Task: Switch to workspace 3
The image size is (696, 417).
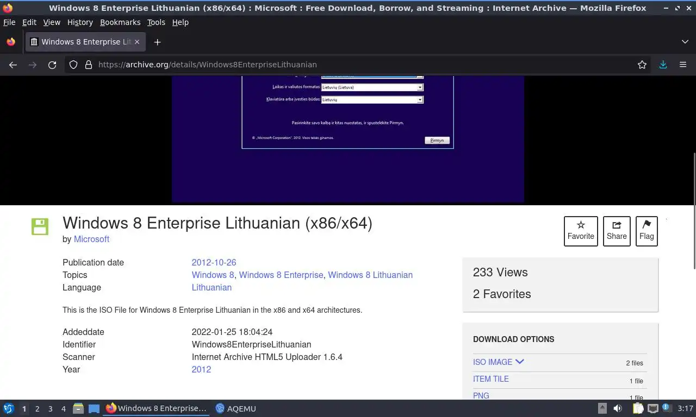Action: point(50,409)
